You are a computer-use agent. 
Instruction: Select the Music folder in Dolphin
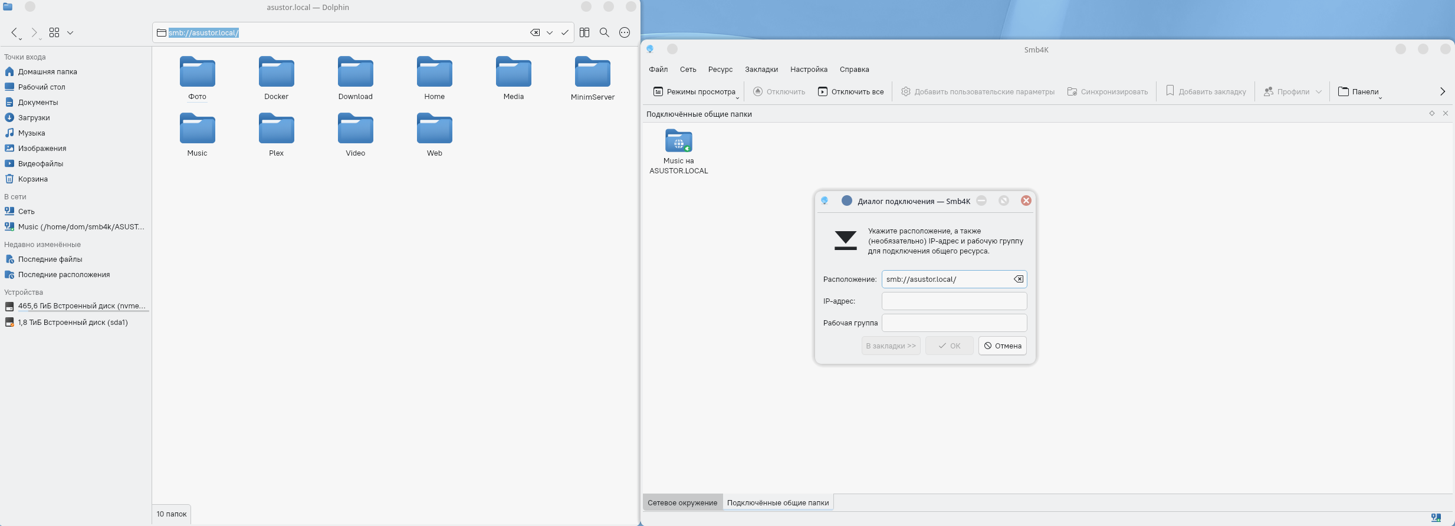(198, 135)
